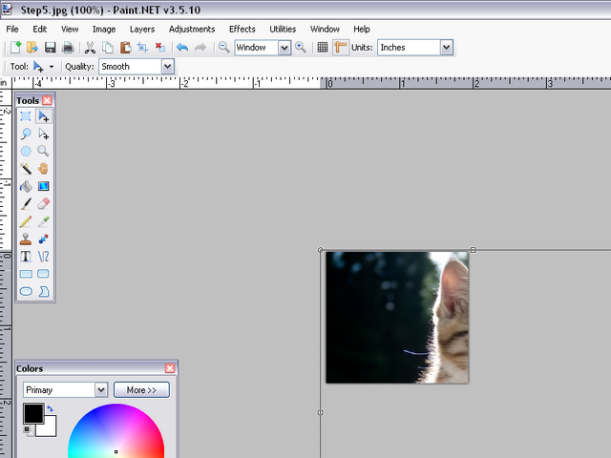Open the Layers menu

pos(142,30)
